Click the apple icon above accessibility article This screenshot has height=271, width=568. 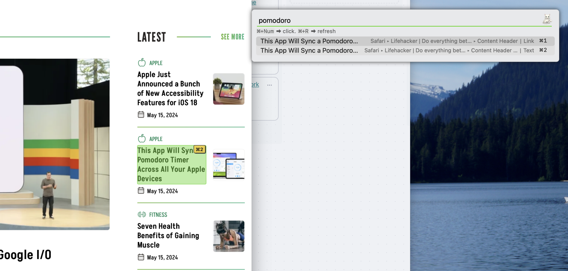142,62
